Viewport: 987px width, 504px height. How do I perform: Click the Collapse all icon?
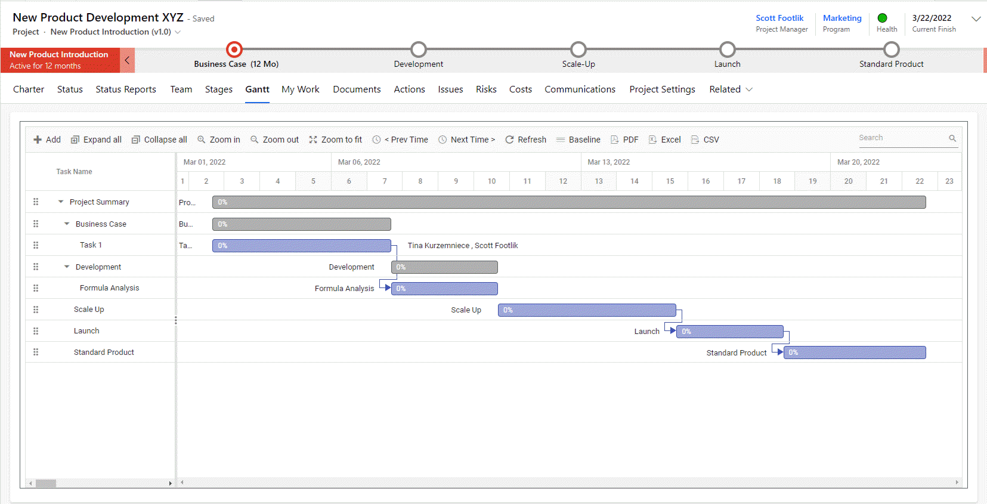coord(136,140)
